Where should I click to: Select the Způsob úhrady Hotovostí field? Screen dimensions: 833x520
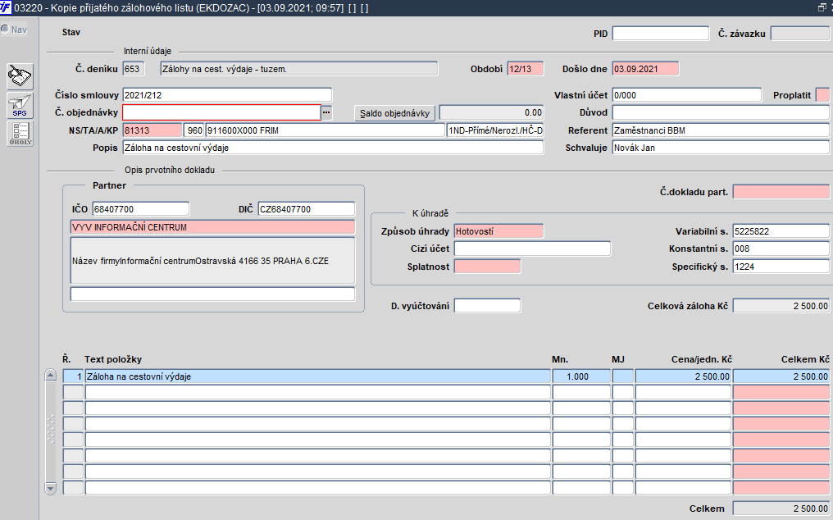tap(498, 231)
